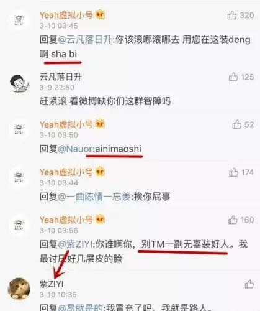
Task: Tap the @紫ZIYI mention in the reply
Action: point(76,244)
